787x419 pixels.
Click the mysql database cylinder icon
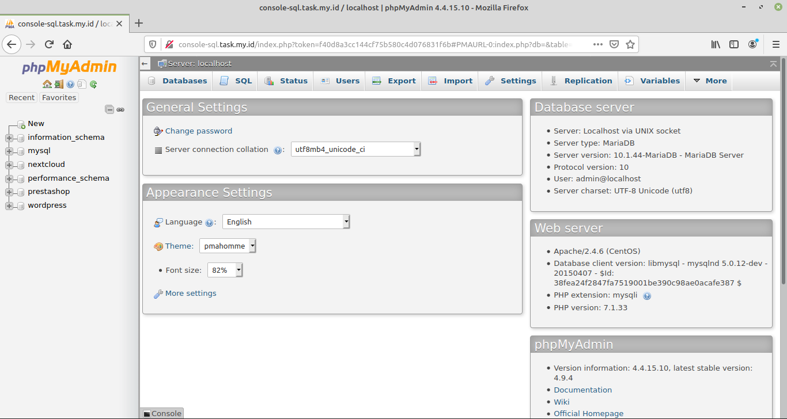click(21, 151)
